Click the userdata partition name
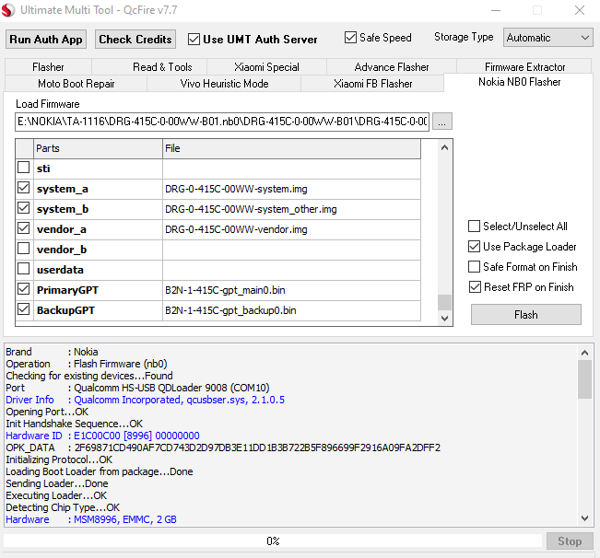The width and height of the screenshot is (600, 558). pos(60,270)
